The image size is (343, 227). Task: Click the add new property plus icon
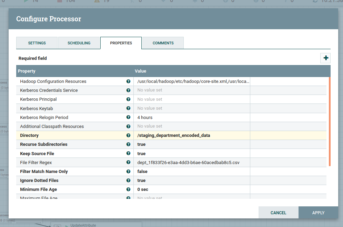[325, 58]
